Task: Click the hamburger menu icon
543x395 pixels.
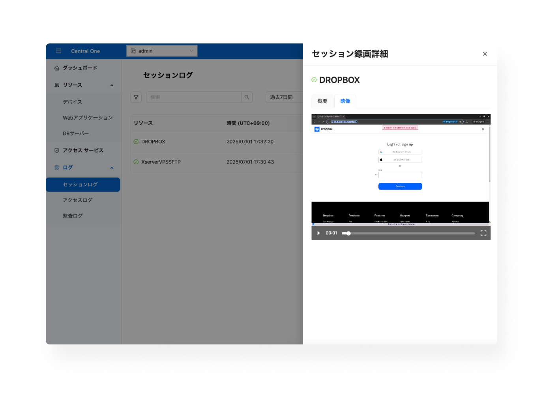Action: [x=58, y=51]
